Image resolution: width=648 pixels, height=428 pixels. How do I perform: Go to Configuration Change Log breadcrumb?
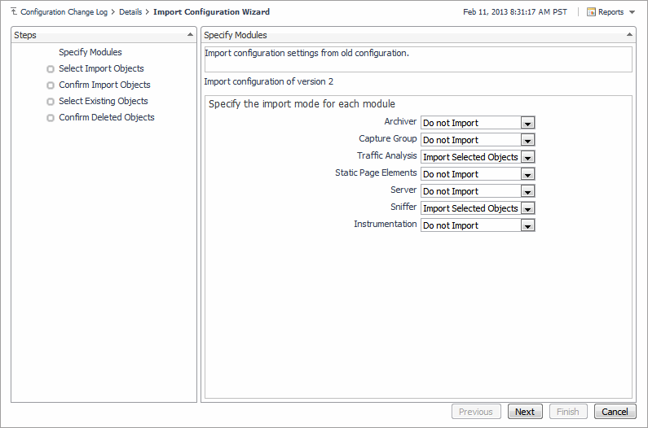click(64, 12)
